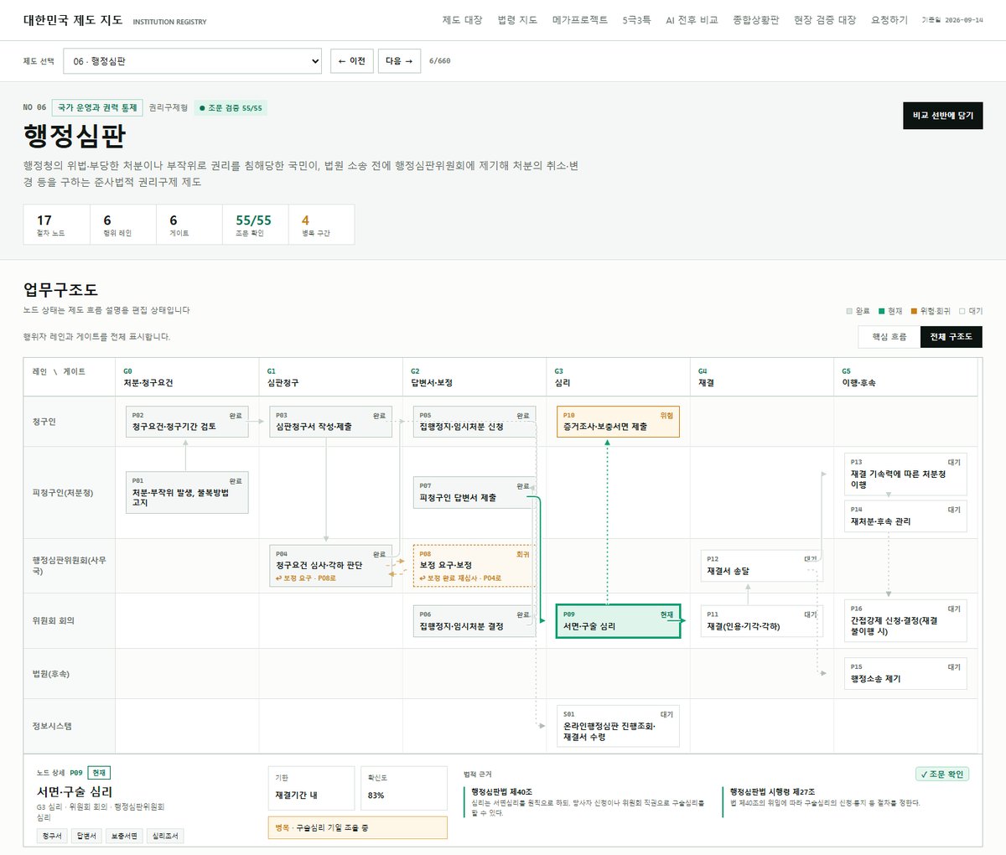Viewport: 1006px width, 855px height.
Task: Select node P04 청구요건 심사·각하 판단
Action: coord(331,566)
